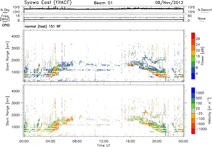212x147 pixels.
Task: Click the "16:00" time tick label
Action: click(130, 141)
